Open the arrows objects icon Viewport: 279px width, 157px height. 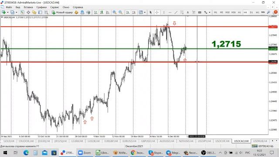tap(206, 12)
